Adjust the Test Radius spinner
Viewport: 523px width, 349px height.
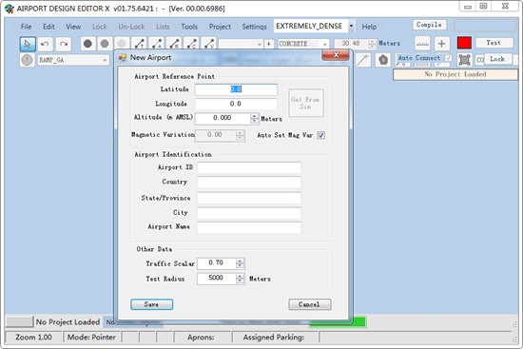(x=240, y=279)
